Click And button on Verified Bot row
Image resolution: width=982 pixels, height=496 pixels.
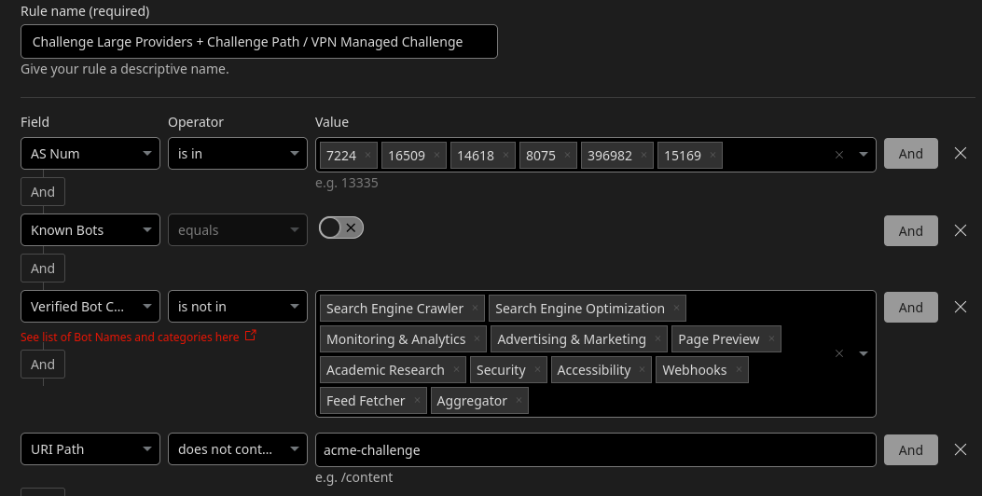point(910,307)
